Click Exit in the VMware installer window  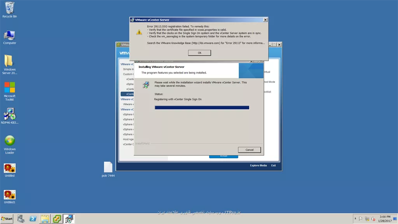(273, 165)
